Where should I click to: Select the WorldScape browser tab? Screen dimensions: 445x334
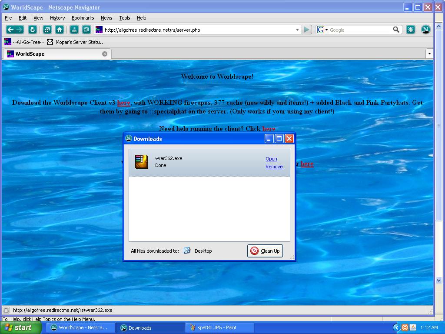pos(57,54)
